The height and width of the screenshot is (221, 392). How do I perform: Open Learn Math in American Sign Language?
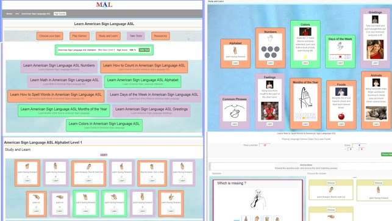[x=65, y=81]
